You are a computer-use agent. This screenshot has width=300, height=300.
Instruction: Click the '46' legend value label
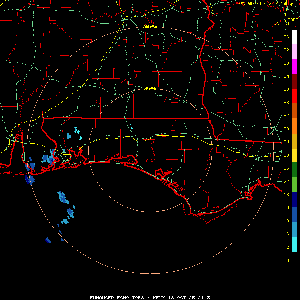click(x=286, y=103)
